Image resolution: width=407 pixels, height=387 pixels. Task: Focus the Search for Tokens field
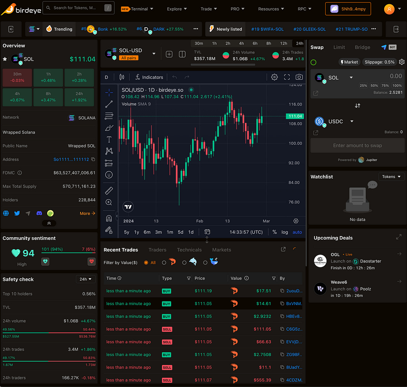[x=78, y=8]
